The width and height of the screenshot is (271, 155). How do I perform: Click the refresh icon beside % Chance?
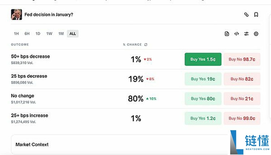click(x=146, y=45)
